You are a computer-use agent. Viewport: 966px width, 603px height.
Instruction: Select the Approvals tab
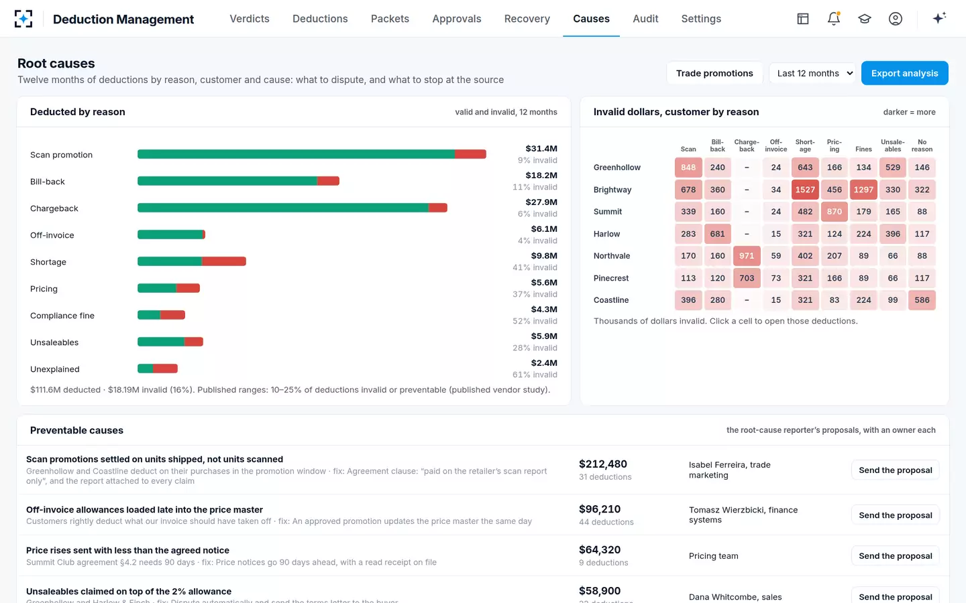(457, 19)
